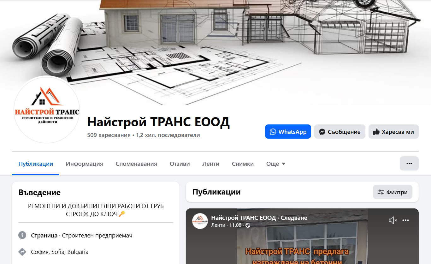Click the public audience globe icon

[248, 225]
